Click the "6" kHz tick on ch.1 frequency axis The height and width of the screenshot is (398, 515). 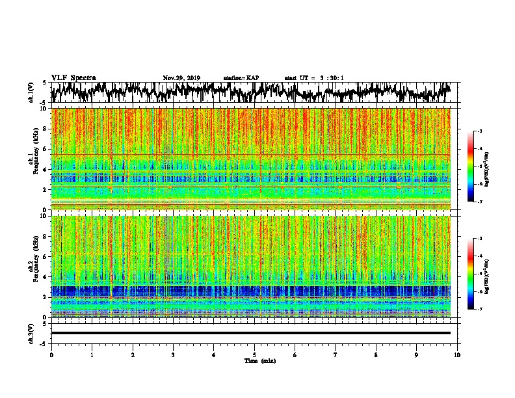45,149
